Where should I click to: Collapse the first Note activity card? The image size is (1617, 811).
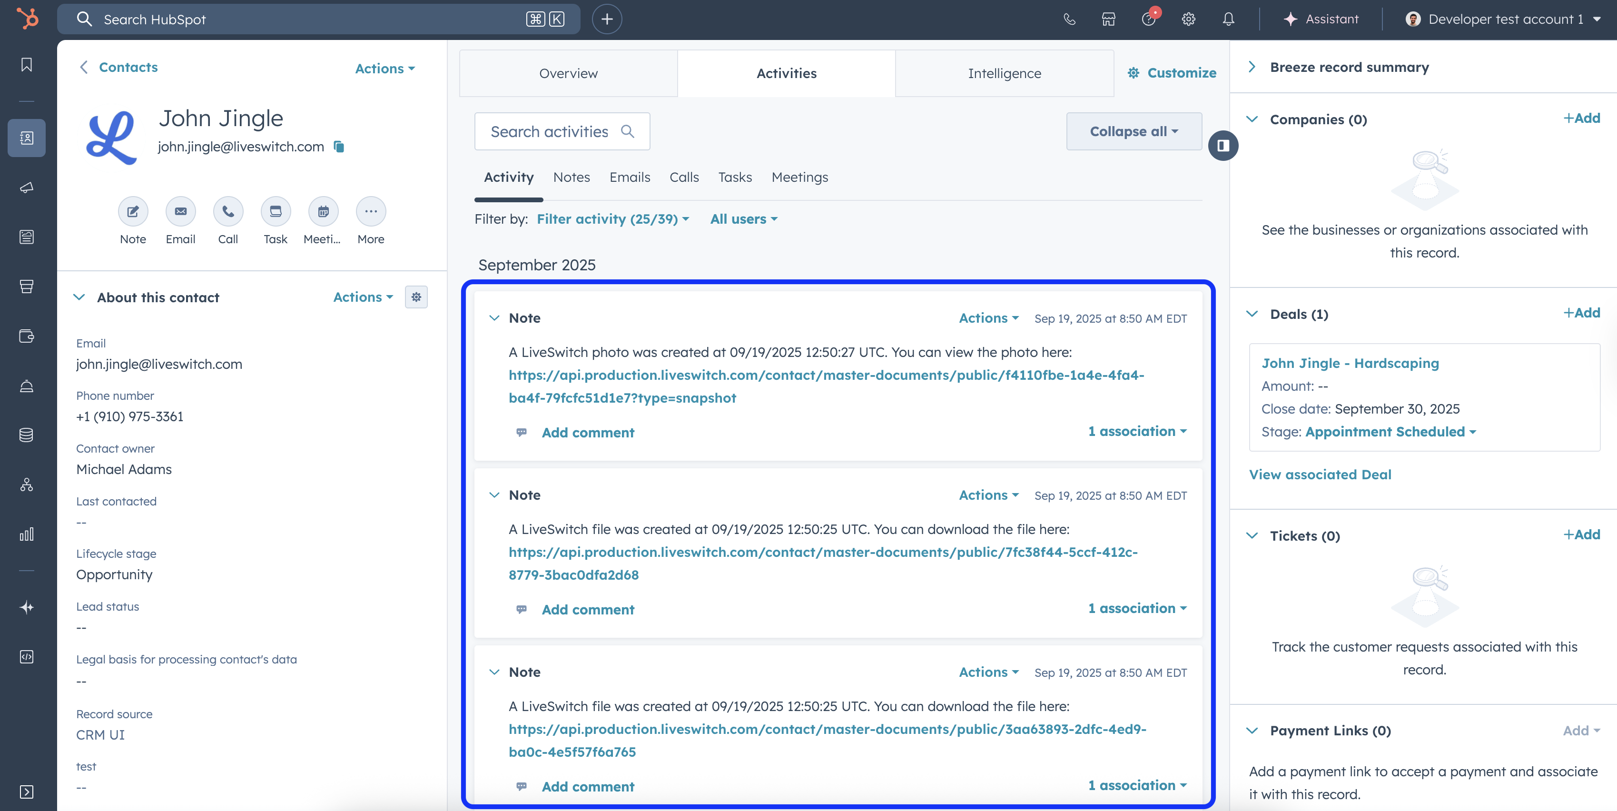click(494, 318)
